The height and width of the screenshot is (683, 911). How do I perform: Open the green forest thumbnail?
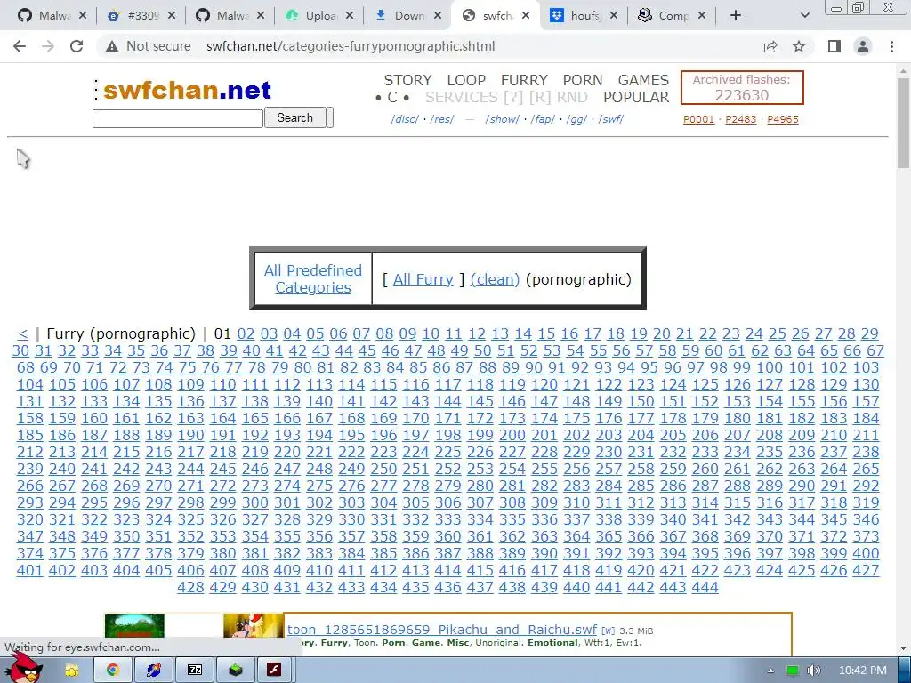pos(134,625)
